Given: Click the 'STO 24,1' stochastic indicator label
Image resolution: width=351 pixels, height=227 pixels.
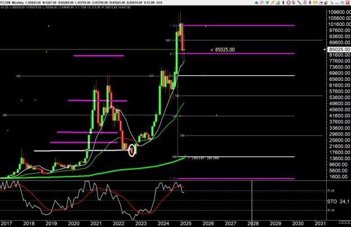Looking at the screenshot, I should tap(338, 202).
